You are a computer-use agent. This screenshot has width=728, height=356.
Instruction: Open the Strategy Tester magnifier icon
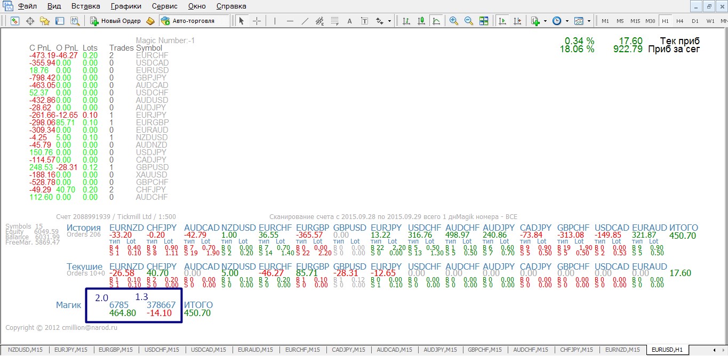click(75, 21)
